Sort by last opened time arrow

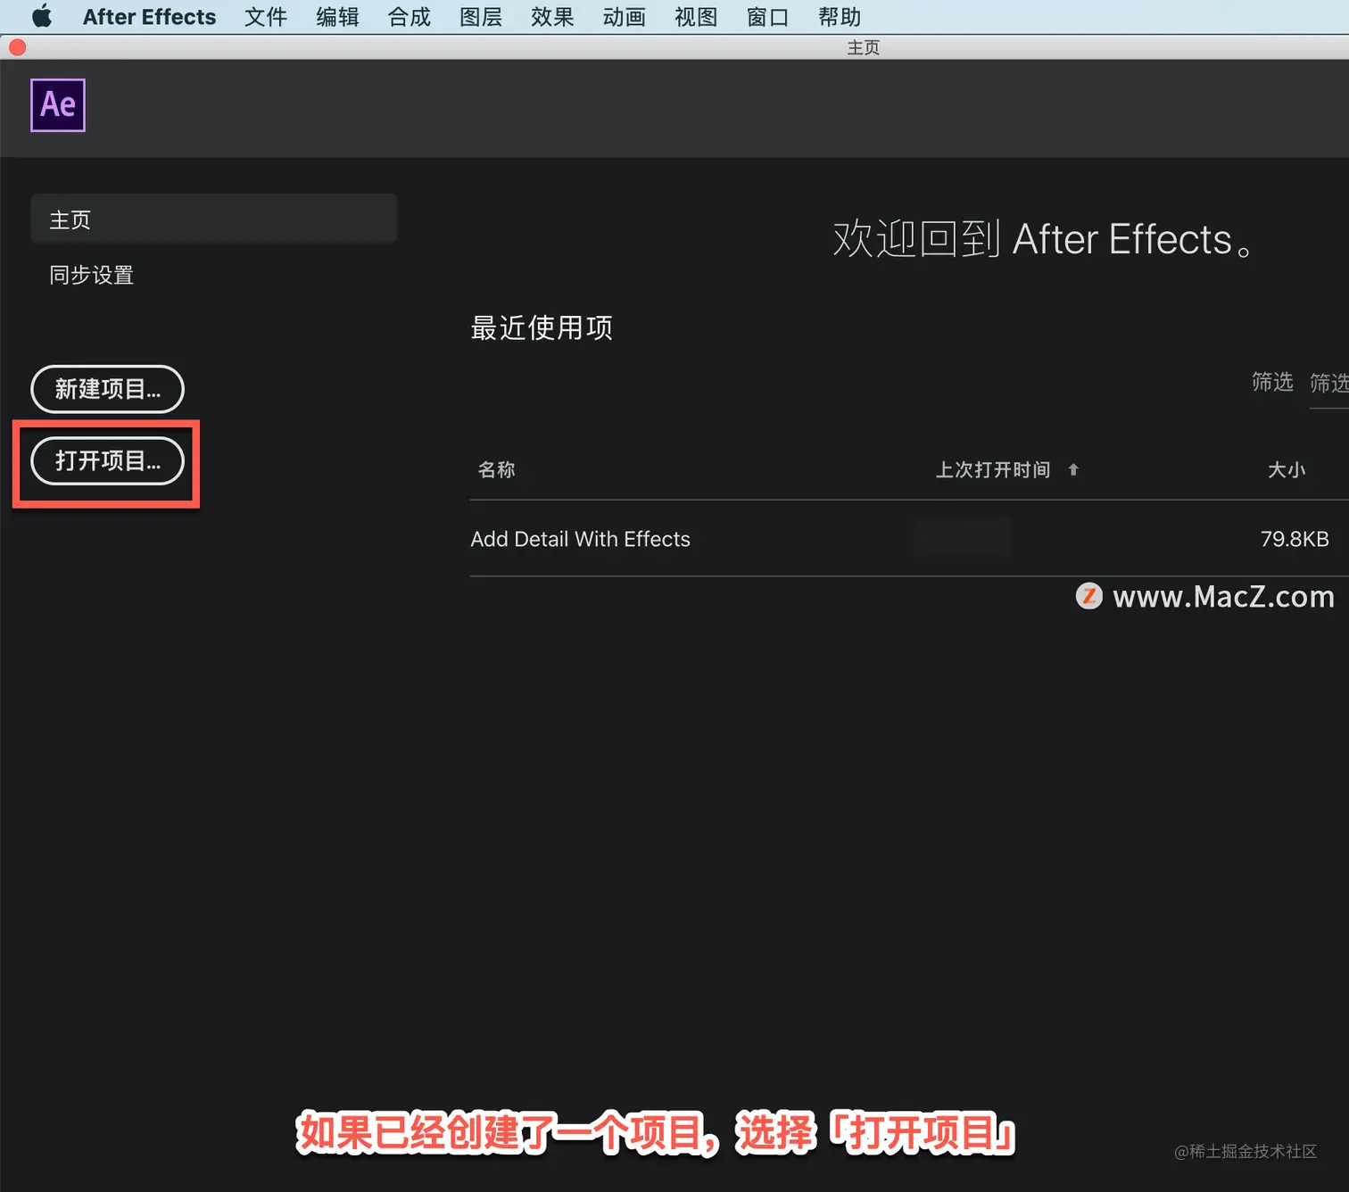(x=1073, y=469)
